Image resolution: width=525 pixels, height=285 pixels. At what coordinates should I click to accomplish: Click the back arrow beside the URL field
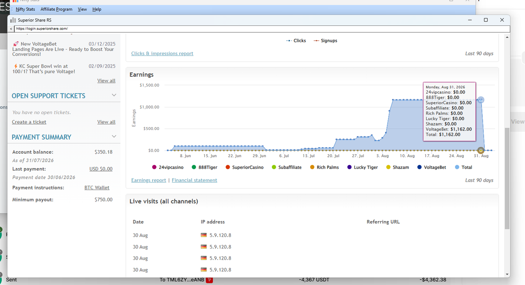coord(11,29)
